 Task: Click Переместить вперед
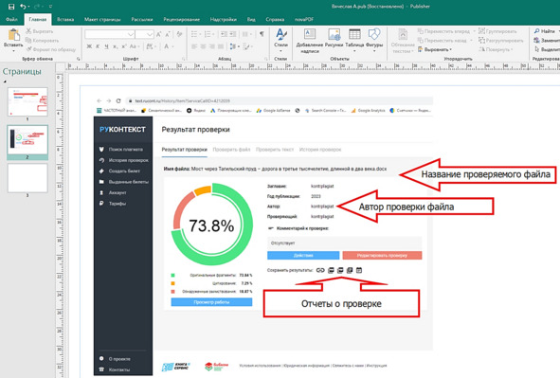point(444,31)
